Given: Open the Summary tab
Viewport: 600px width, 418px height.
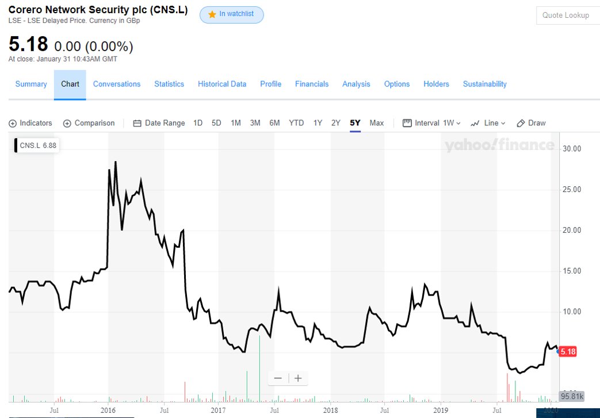Looking at the screenshot, I should click(x=31, y=84).
